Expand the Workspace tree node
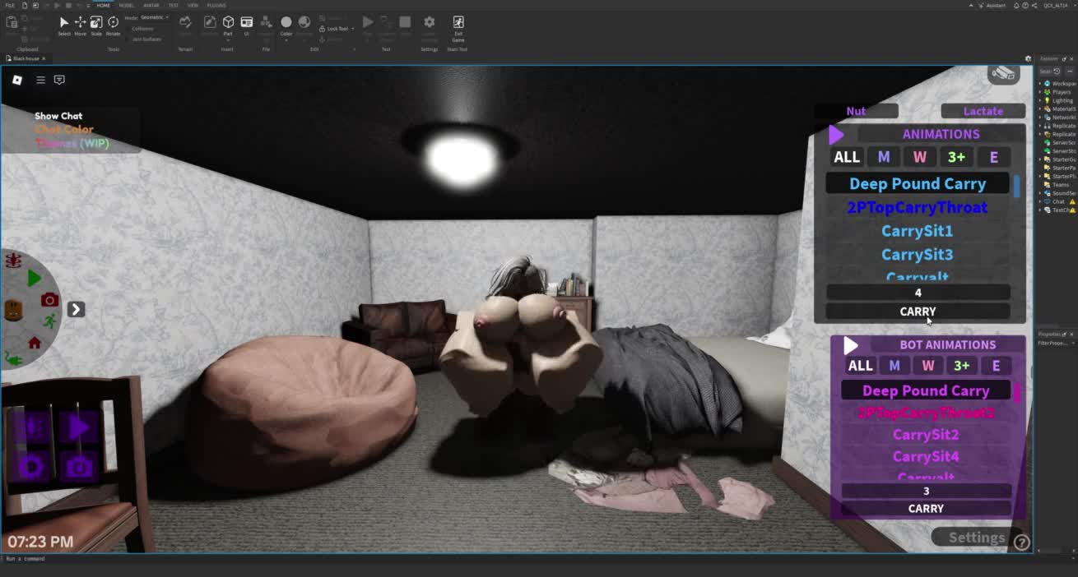1078x577 pixels. point(1041,84)
